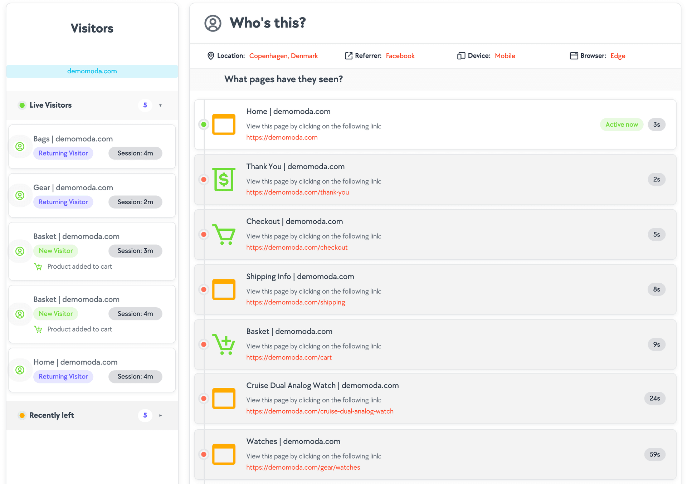The height and width of the screenshot is (484, 687).
Task: Click the Shipping Info | demomoda.com title
Action: [300, 277]
